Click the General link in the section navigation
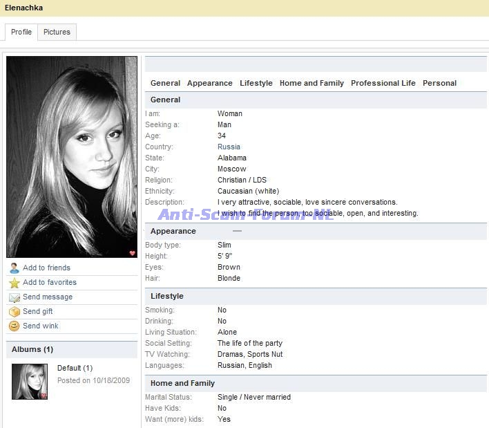 coord(165,83)
